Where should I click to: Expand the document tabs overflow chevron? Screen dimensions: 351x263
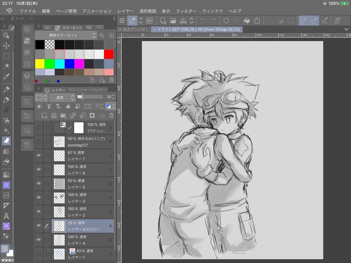[x=346, y=29]
